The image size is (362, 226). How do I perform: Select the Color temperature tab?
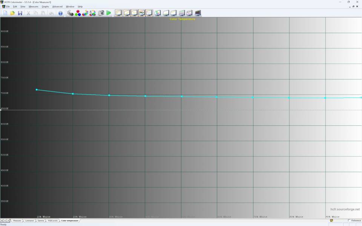(69, 221)
